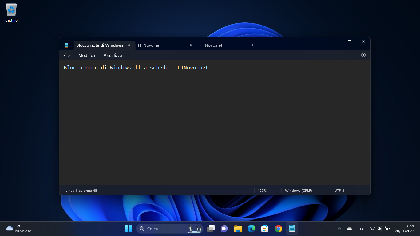
Task: Click the Wi-Fi network tray icon
Action: click(x=372, y=229)
